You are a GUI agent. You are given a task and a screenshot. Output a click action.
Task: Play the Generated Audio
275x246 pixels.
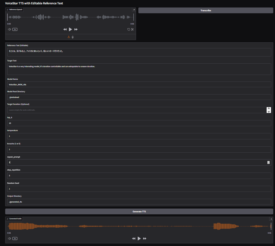139,239
